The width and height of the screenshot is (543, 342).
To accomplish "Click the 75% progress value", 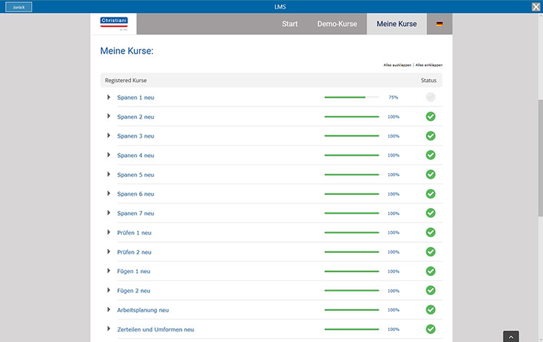I will (x=393, y=97).
